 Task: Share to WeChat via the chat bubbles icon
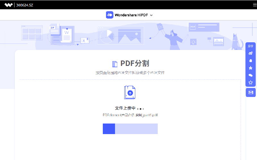(x=251, y=75)
